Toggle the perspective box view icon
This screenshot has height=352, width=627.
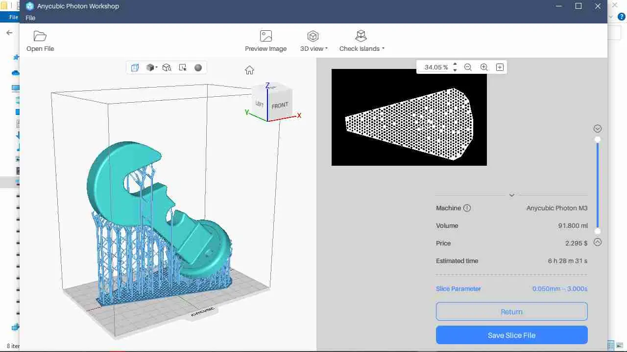135,67
